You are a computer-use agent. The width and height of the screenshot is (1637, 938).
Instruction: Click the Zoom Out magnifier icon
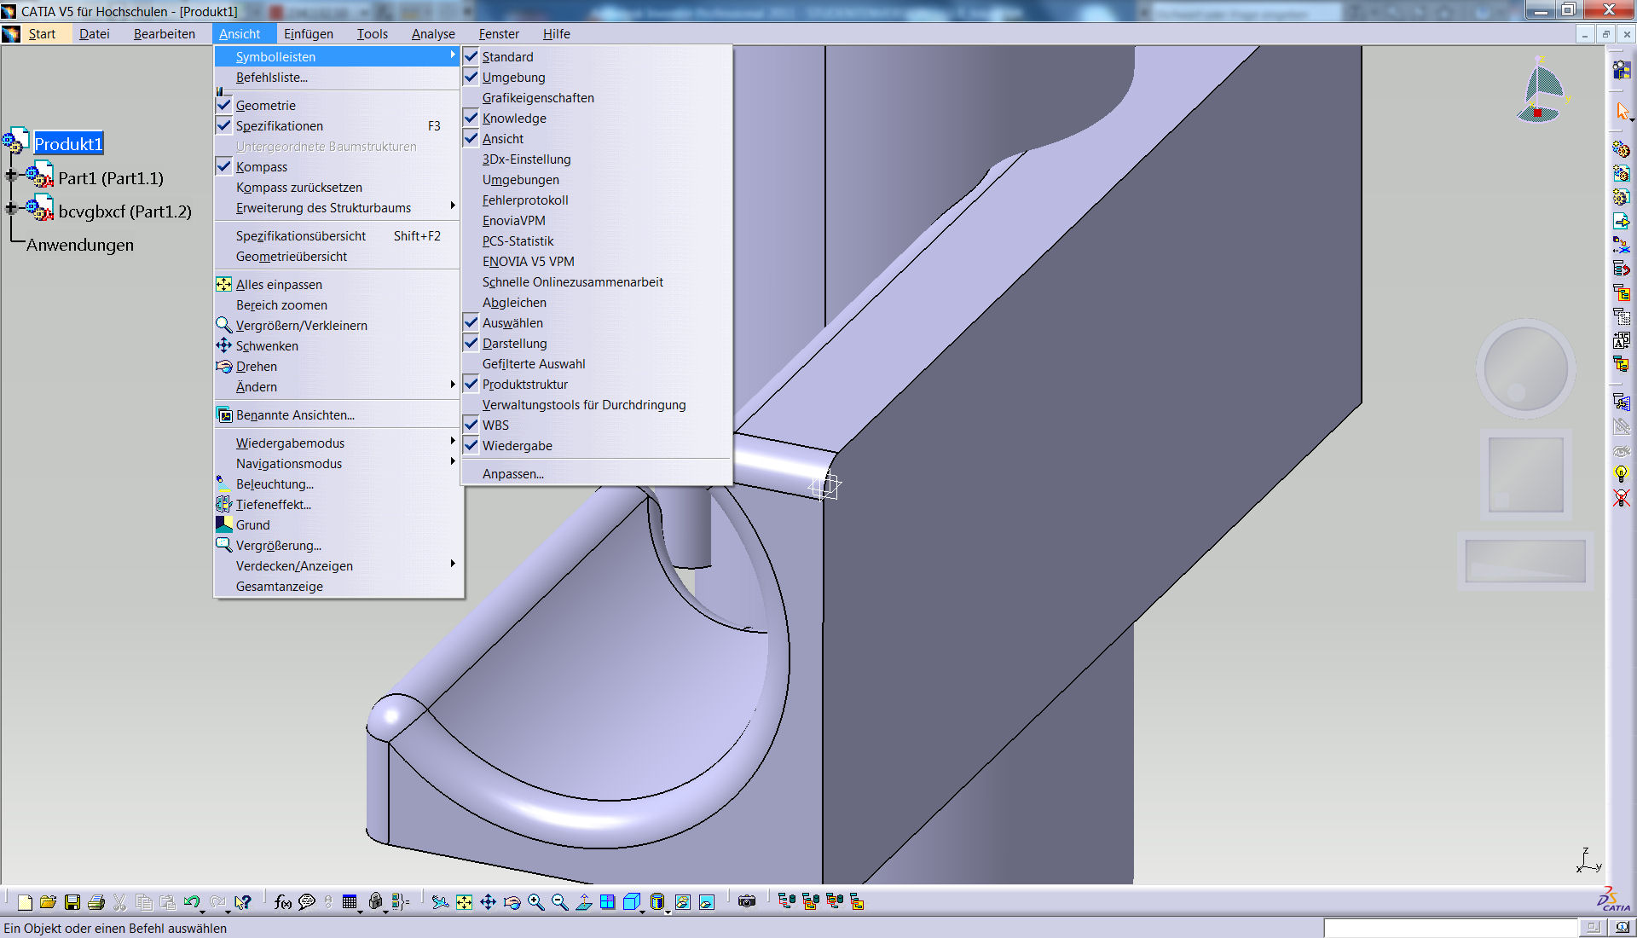point(559,902)
